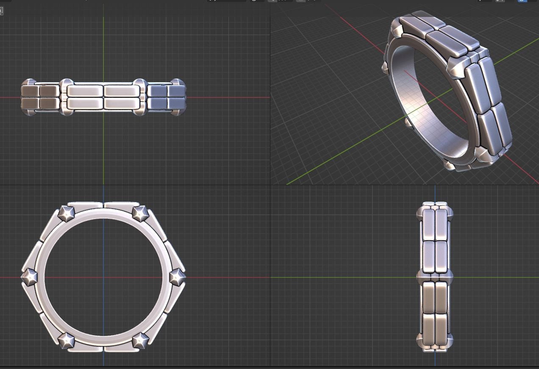Viewport: 539px width, 369px height.
Task: Select the vertical ring profile in bottom-right viewport
Action: coord(435,277)
